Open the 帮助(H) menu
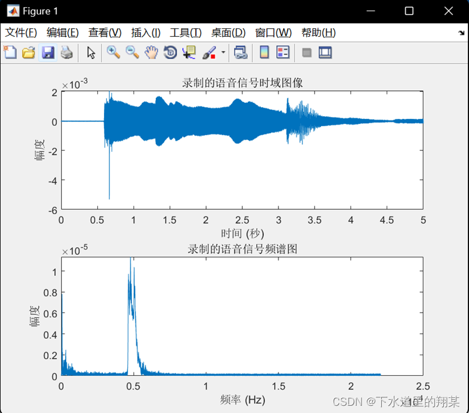 (319, 32)
